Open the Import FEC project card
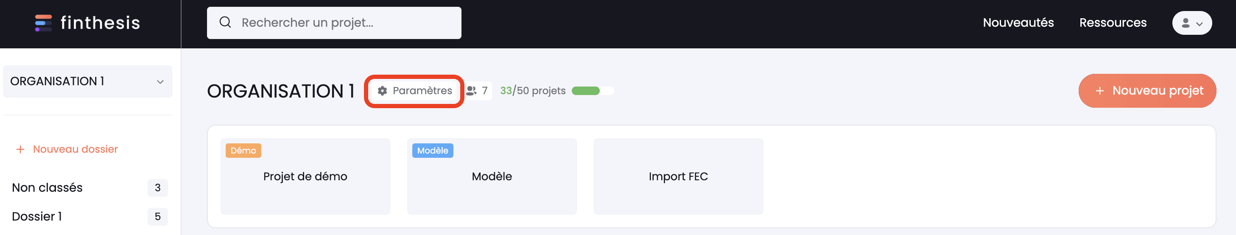1236x235 pixels. coord(678,176)
